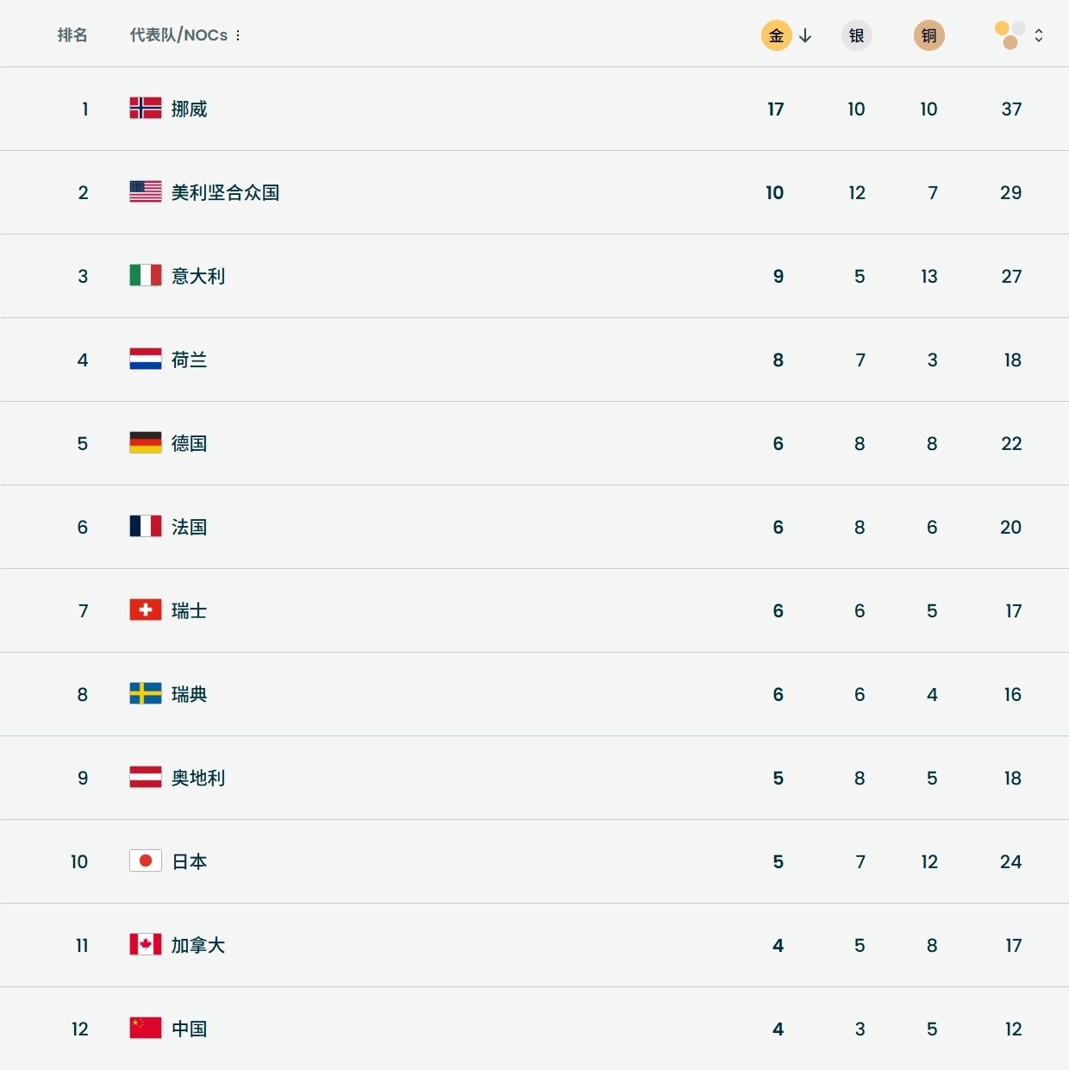
Task: Open the 中国 team link
Action: pyautogui.click(x=189, y=1029)
